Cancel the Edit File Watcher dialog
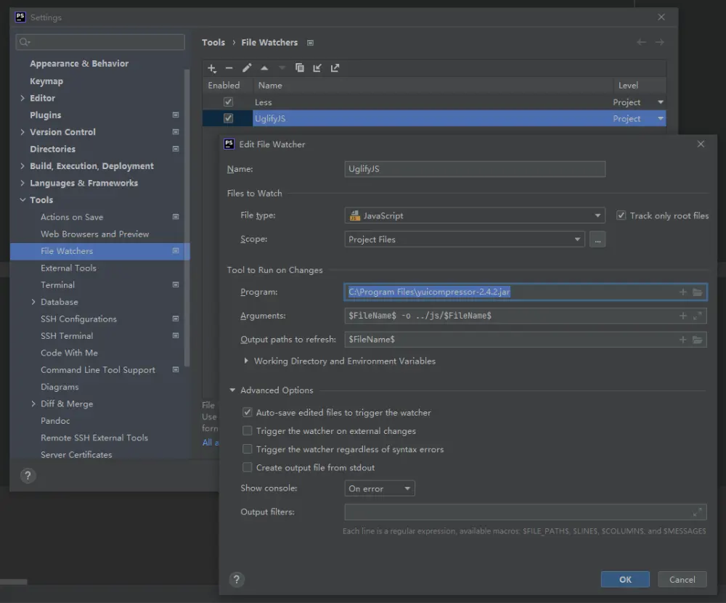This screenshot has width=726, height=603. coord(682,579)
